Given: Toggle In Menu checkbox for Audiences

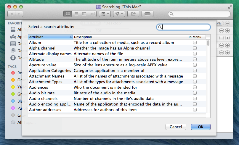Looking at the screenshot, I should (x=195, y=87).
